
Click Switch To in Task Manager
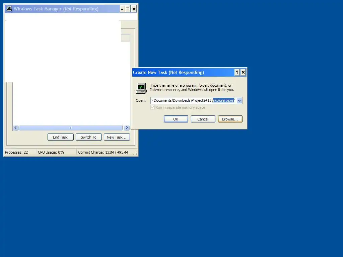[88, 137]
